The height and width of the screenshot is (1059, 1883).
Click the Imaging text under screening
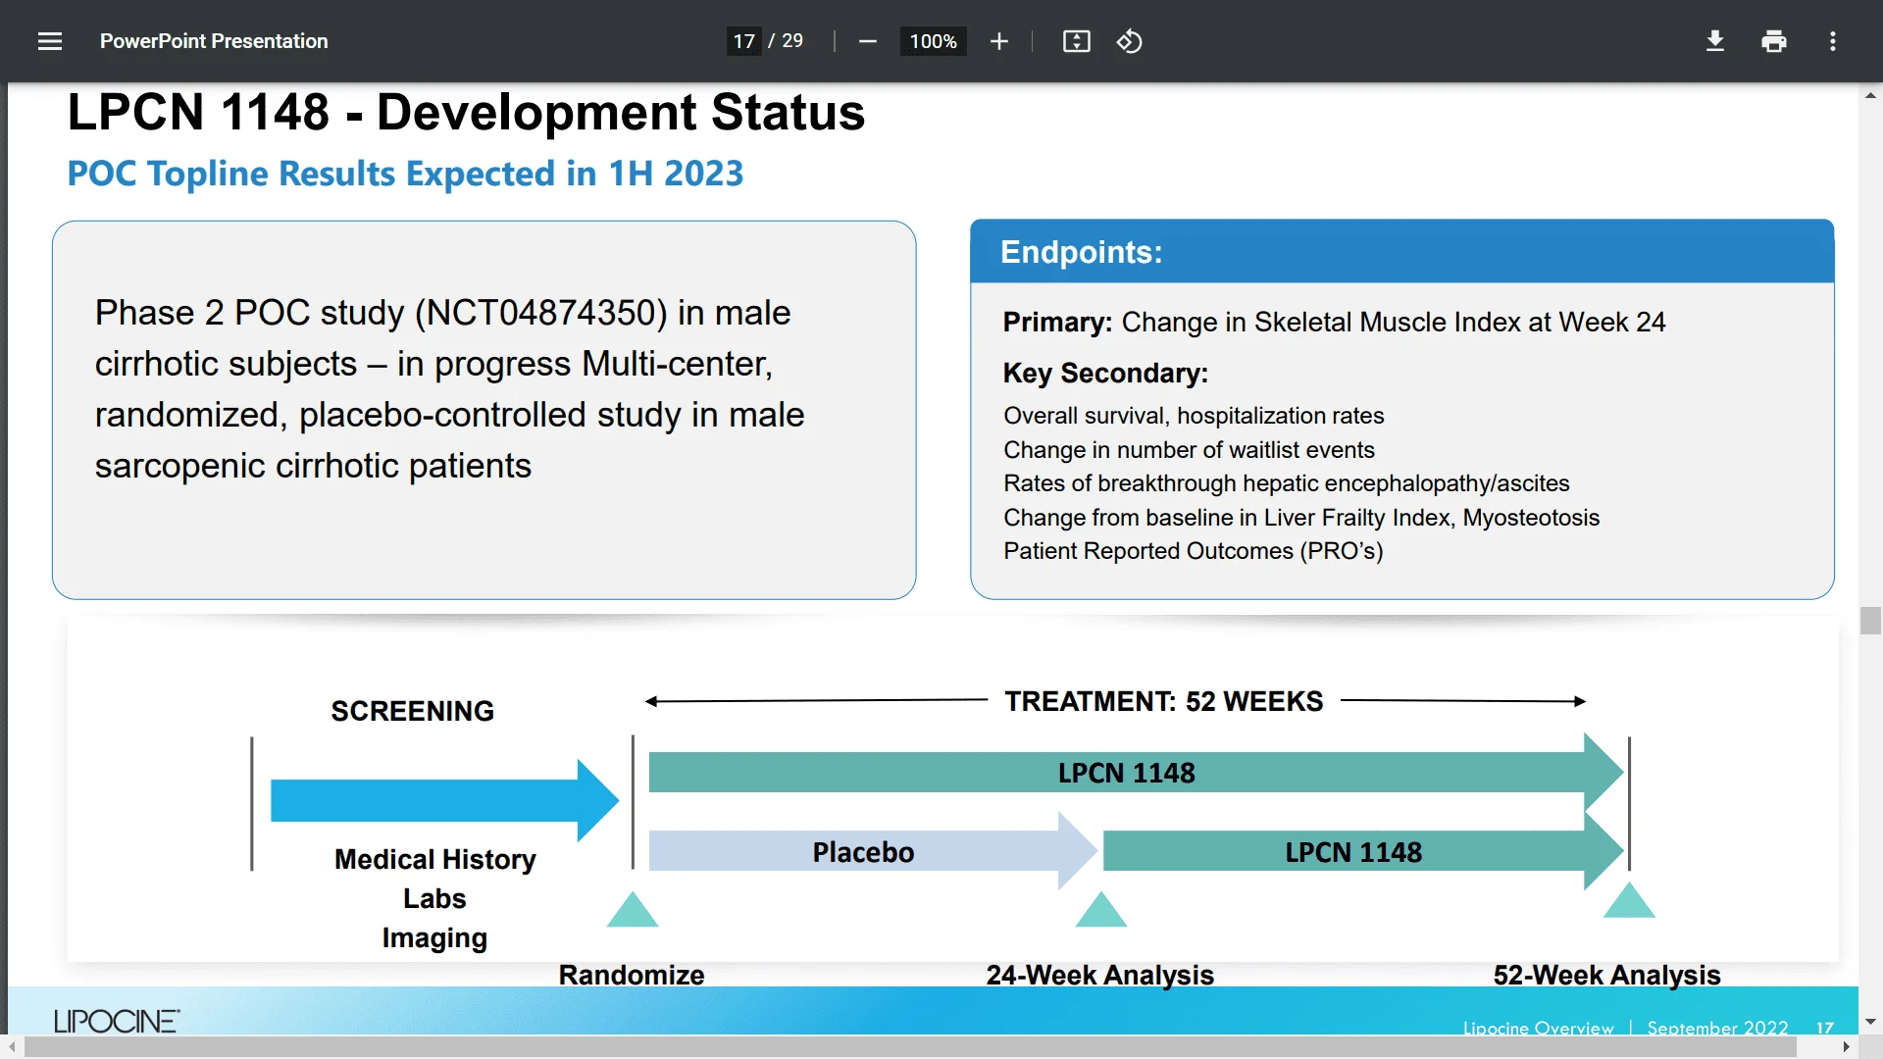pyautogui.click(x=434, y=938)
